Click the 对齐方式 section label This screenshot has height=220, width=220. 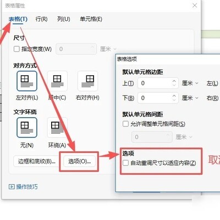(25, 65)
